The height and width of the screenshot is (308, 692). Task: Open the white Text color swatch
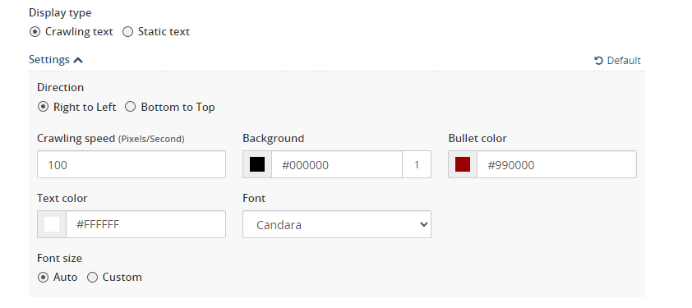(x=52, y=224)
